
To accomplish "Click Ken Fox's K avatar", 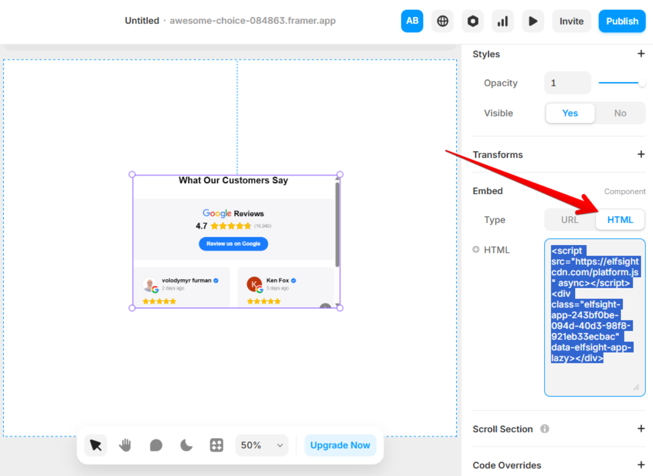I will click(x=254, y=284).
